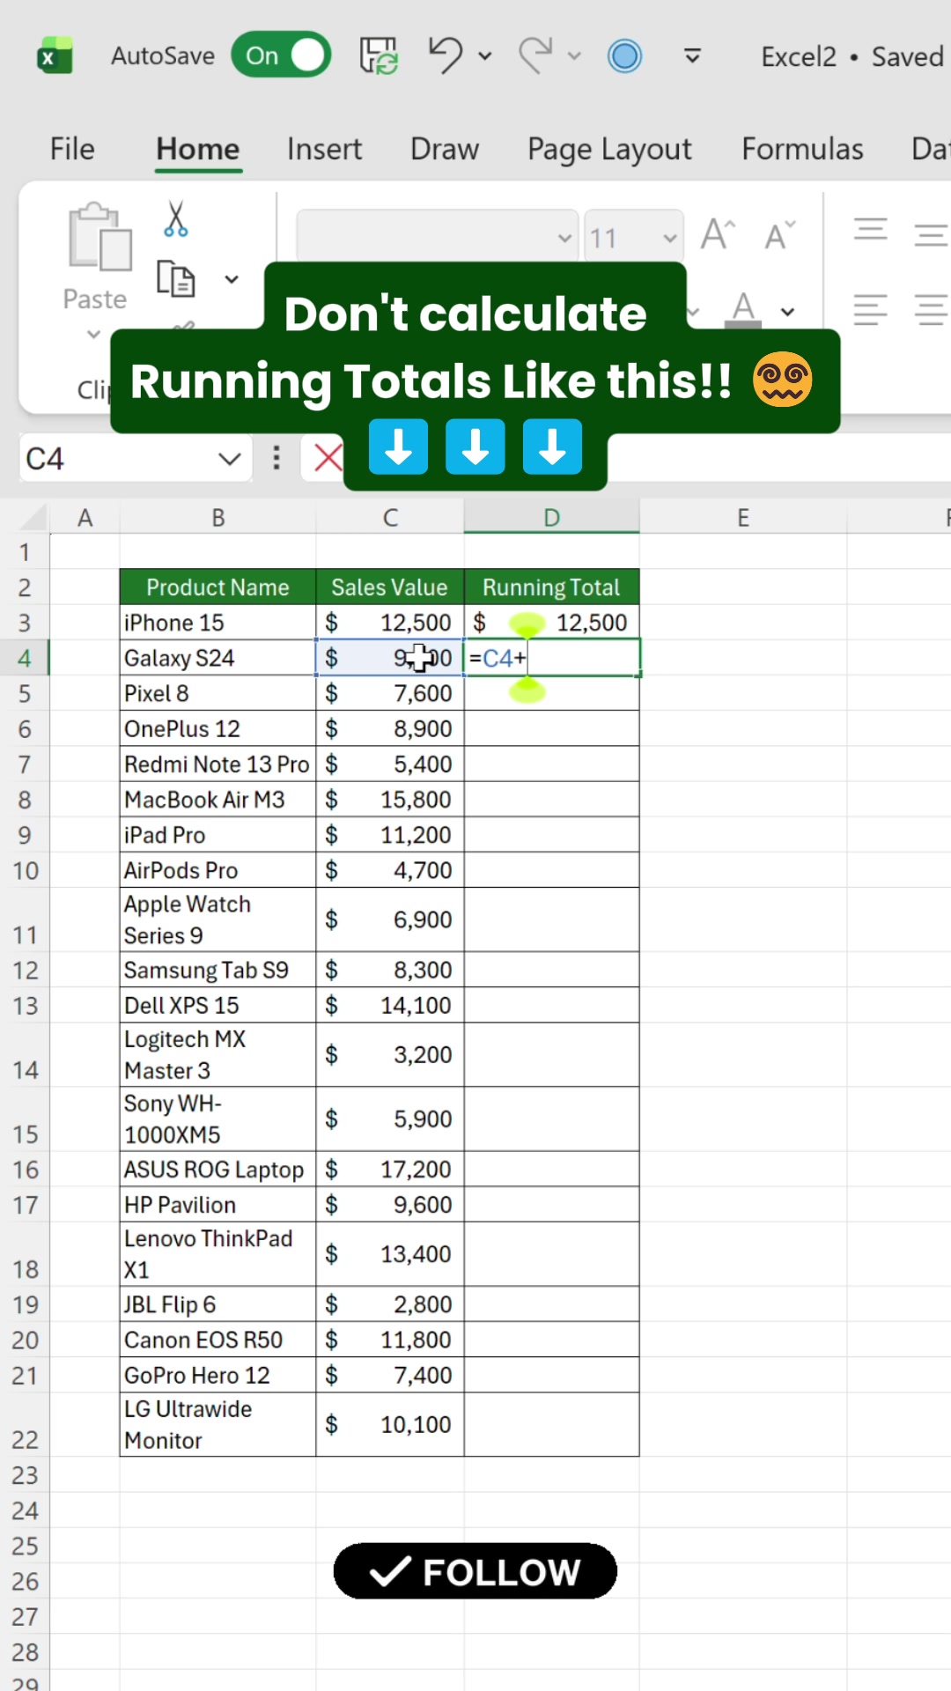This screenshot has width=951, height=1691.
Task: Select column D header
Action: tap(551, 518)
